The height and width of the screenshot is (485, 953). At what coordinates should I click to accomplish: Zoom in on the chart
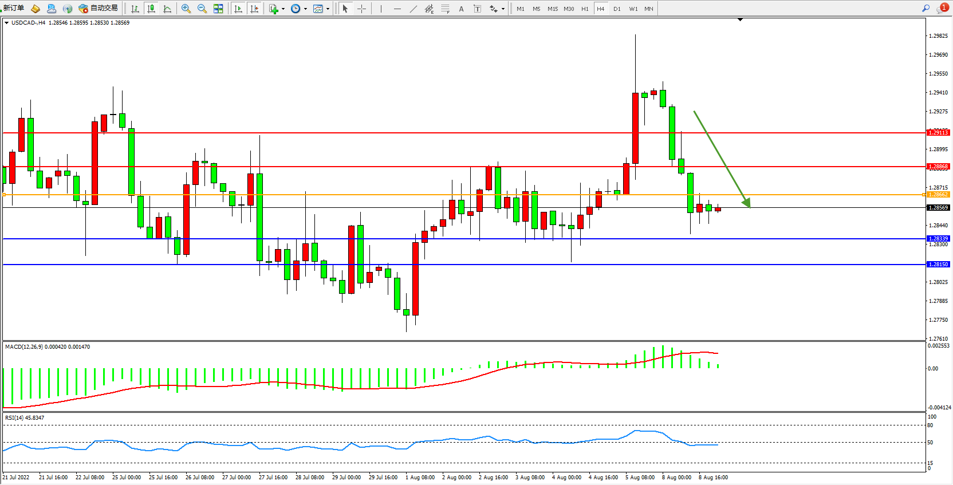click(x=186, y=9)
